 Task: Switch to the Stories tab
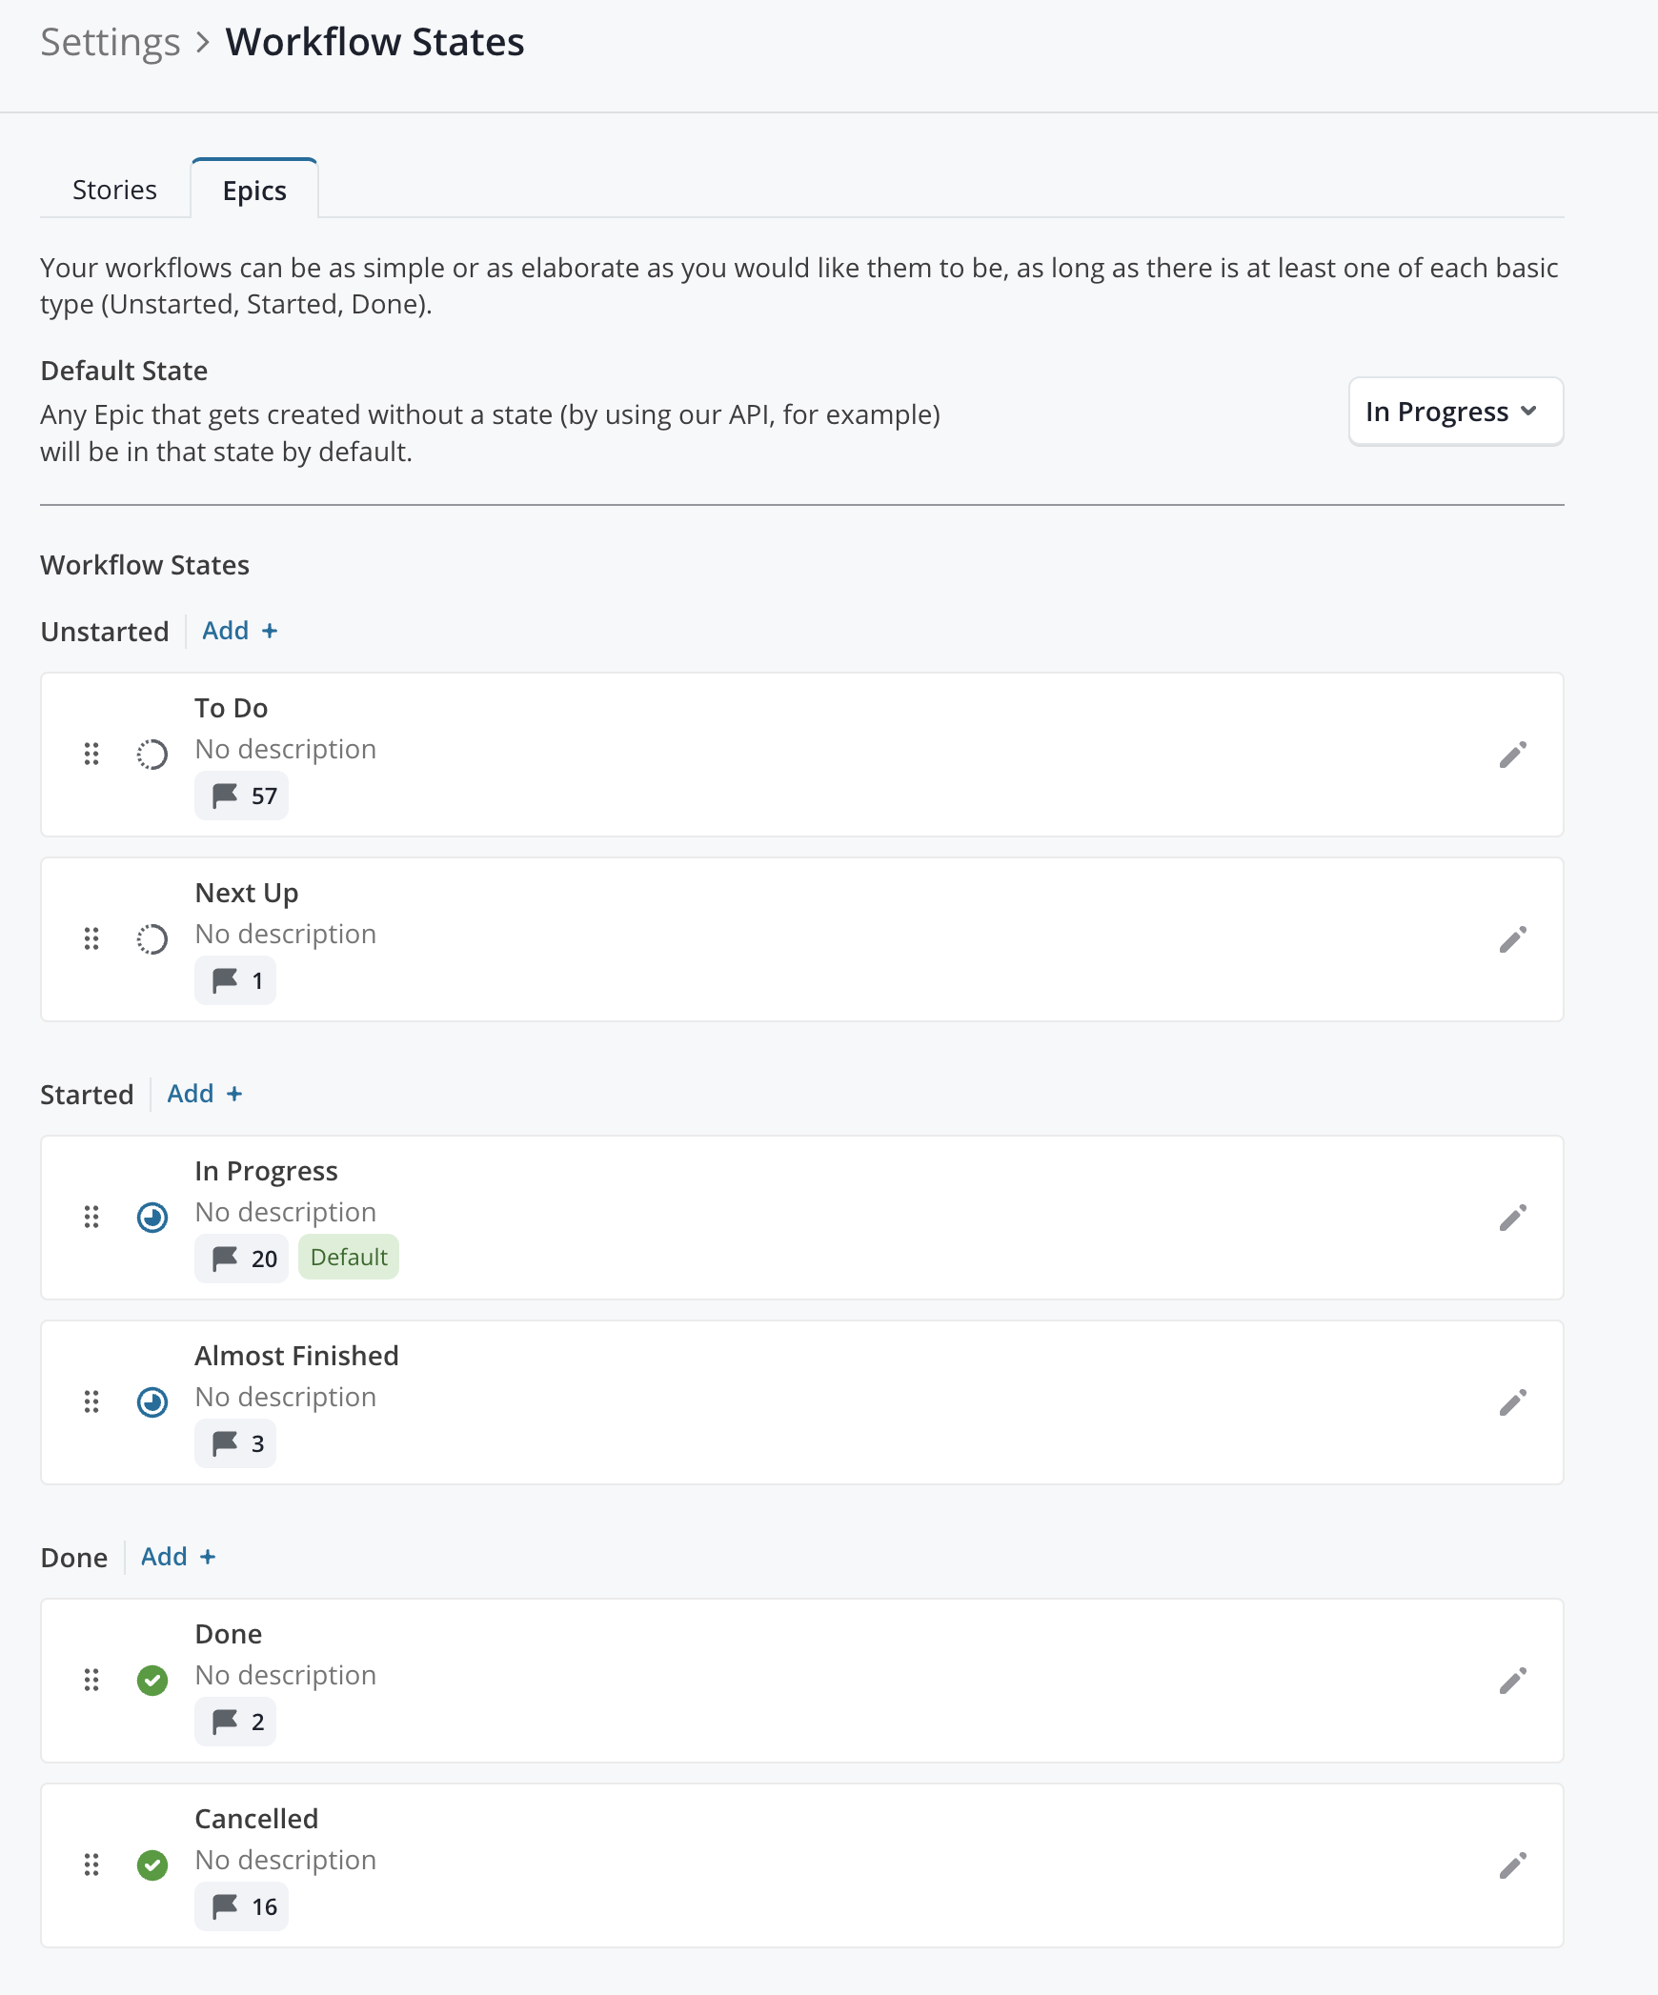(114, 190)
